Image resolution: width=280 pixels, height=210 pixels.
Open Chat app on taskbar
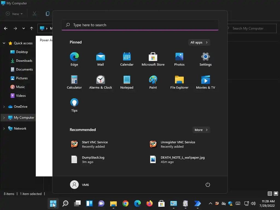pyautogui.click(x=101, y=203)
